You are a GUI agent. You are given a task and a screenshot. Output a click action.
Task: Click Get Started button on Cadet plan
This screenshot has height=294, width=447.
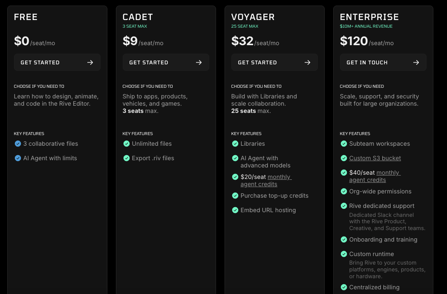click(166, 62)
